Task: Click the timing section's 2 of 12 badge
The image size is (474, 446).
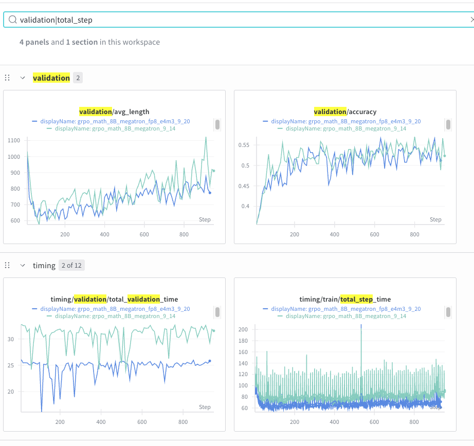Action: 71,266
